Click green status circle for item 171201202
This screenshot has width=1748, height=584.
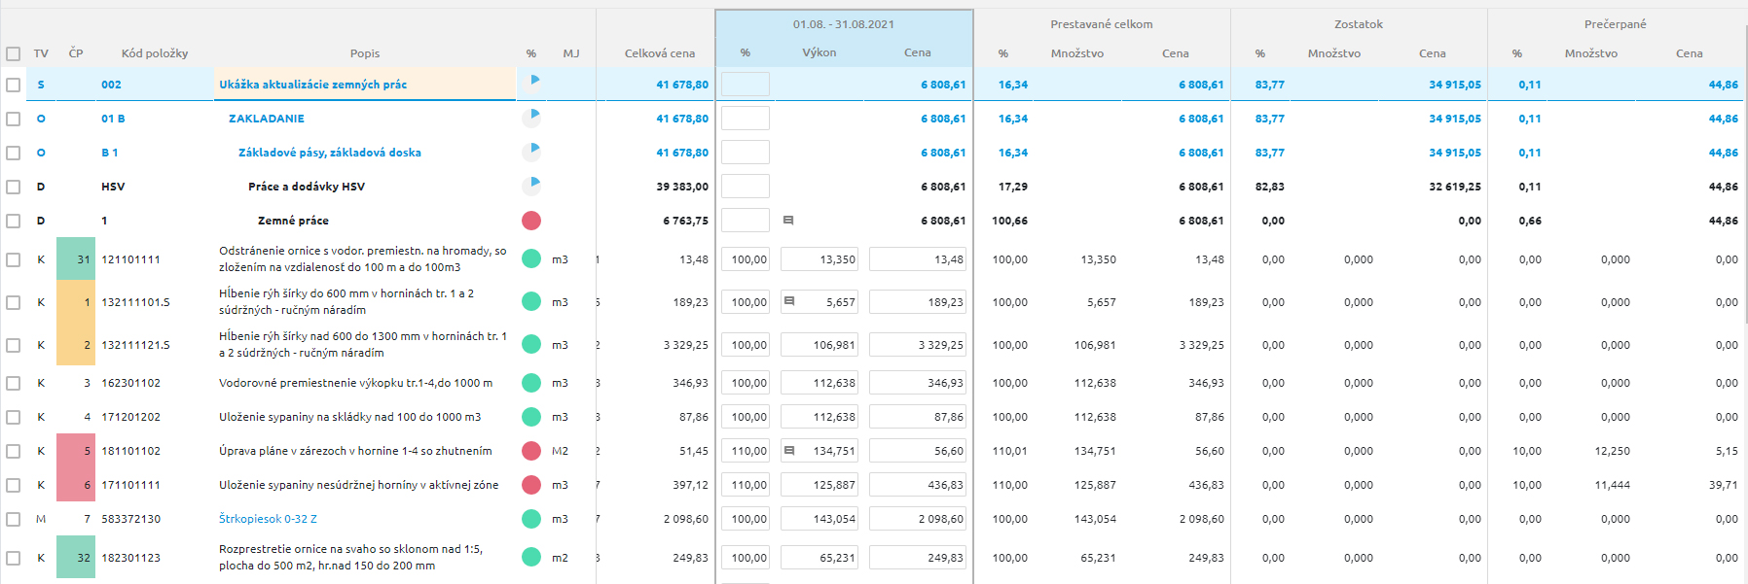coord(531,417)
